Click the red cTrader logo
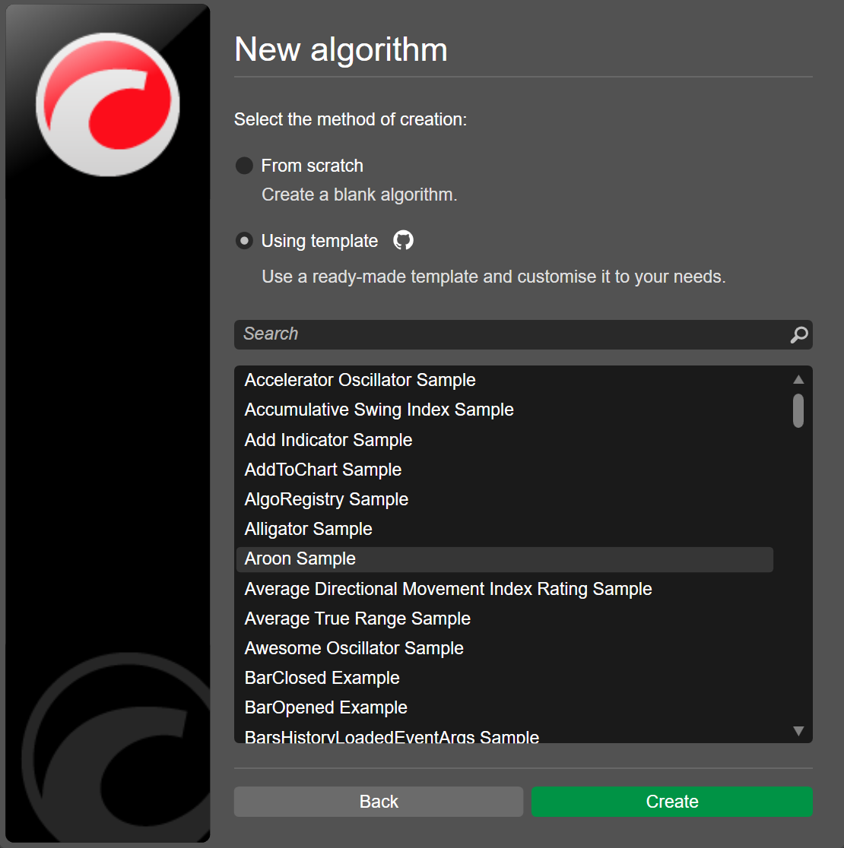Image resolution: width=844 pixels, height=848 pixels. tap(107, 105)
